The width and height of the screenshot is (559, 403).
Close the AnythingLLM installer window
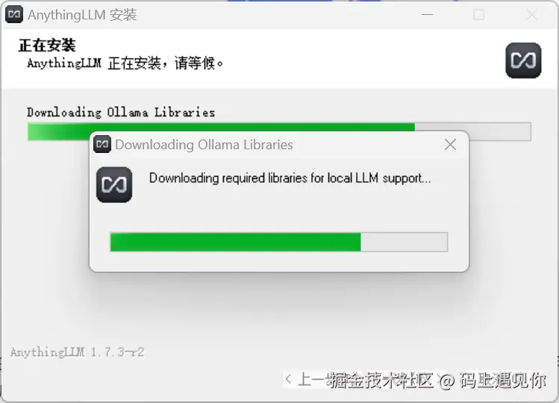(531, 15)
